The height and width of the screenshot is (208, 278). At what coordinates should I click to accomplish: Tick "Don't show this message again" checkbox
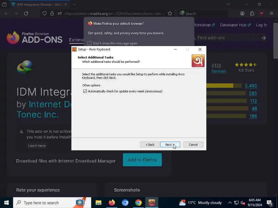[90, 43]
